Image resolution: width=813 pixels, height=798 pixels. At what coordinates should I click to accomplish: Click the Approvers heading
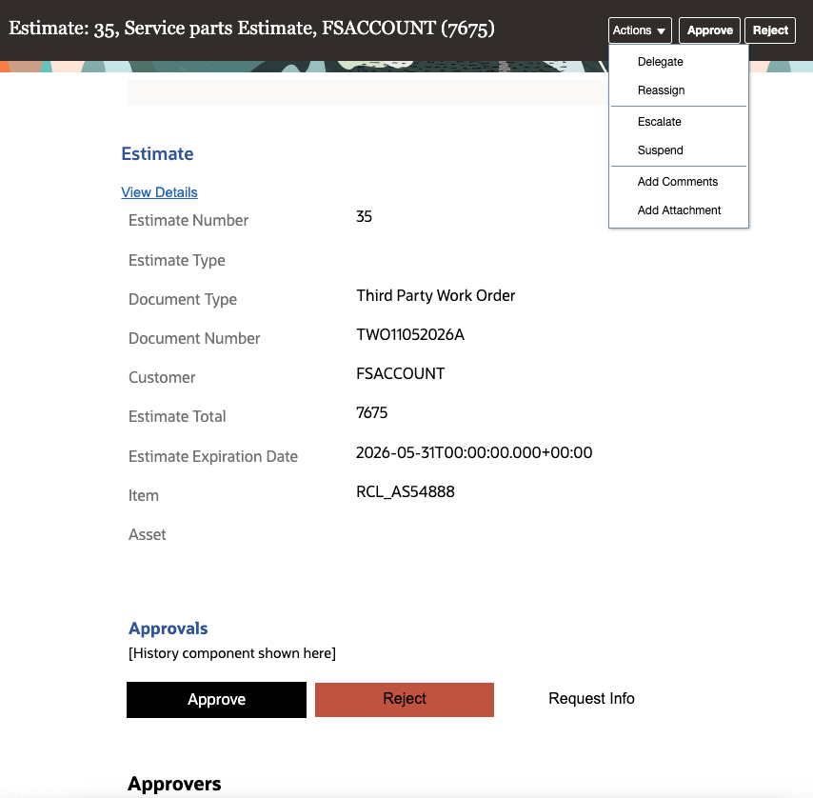(174, 784)
